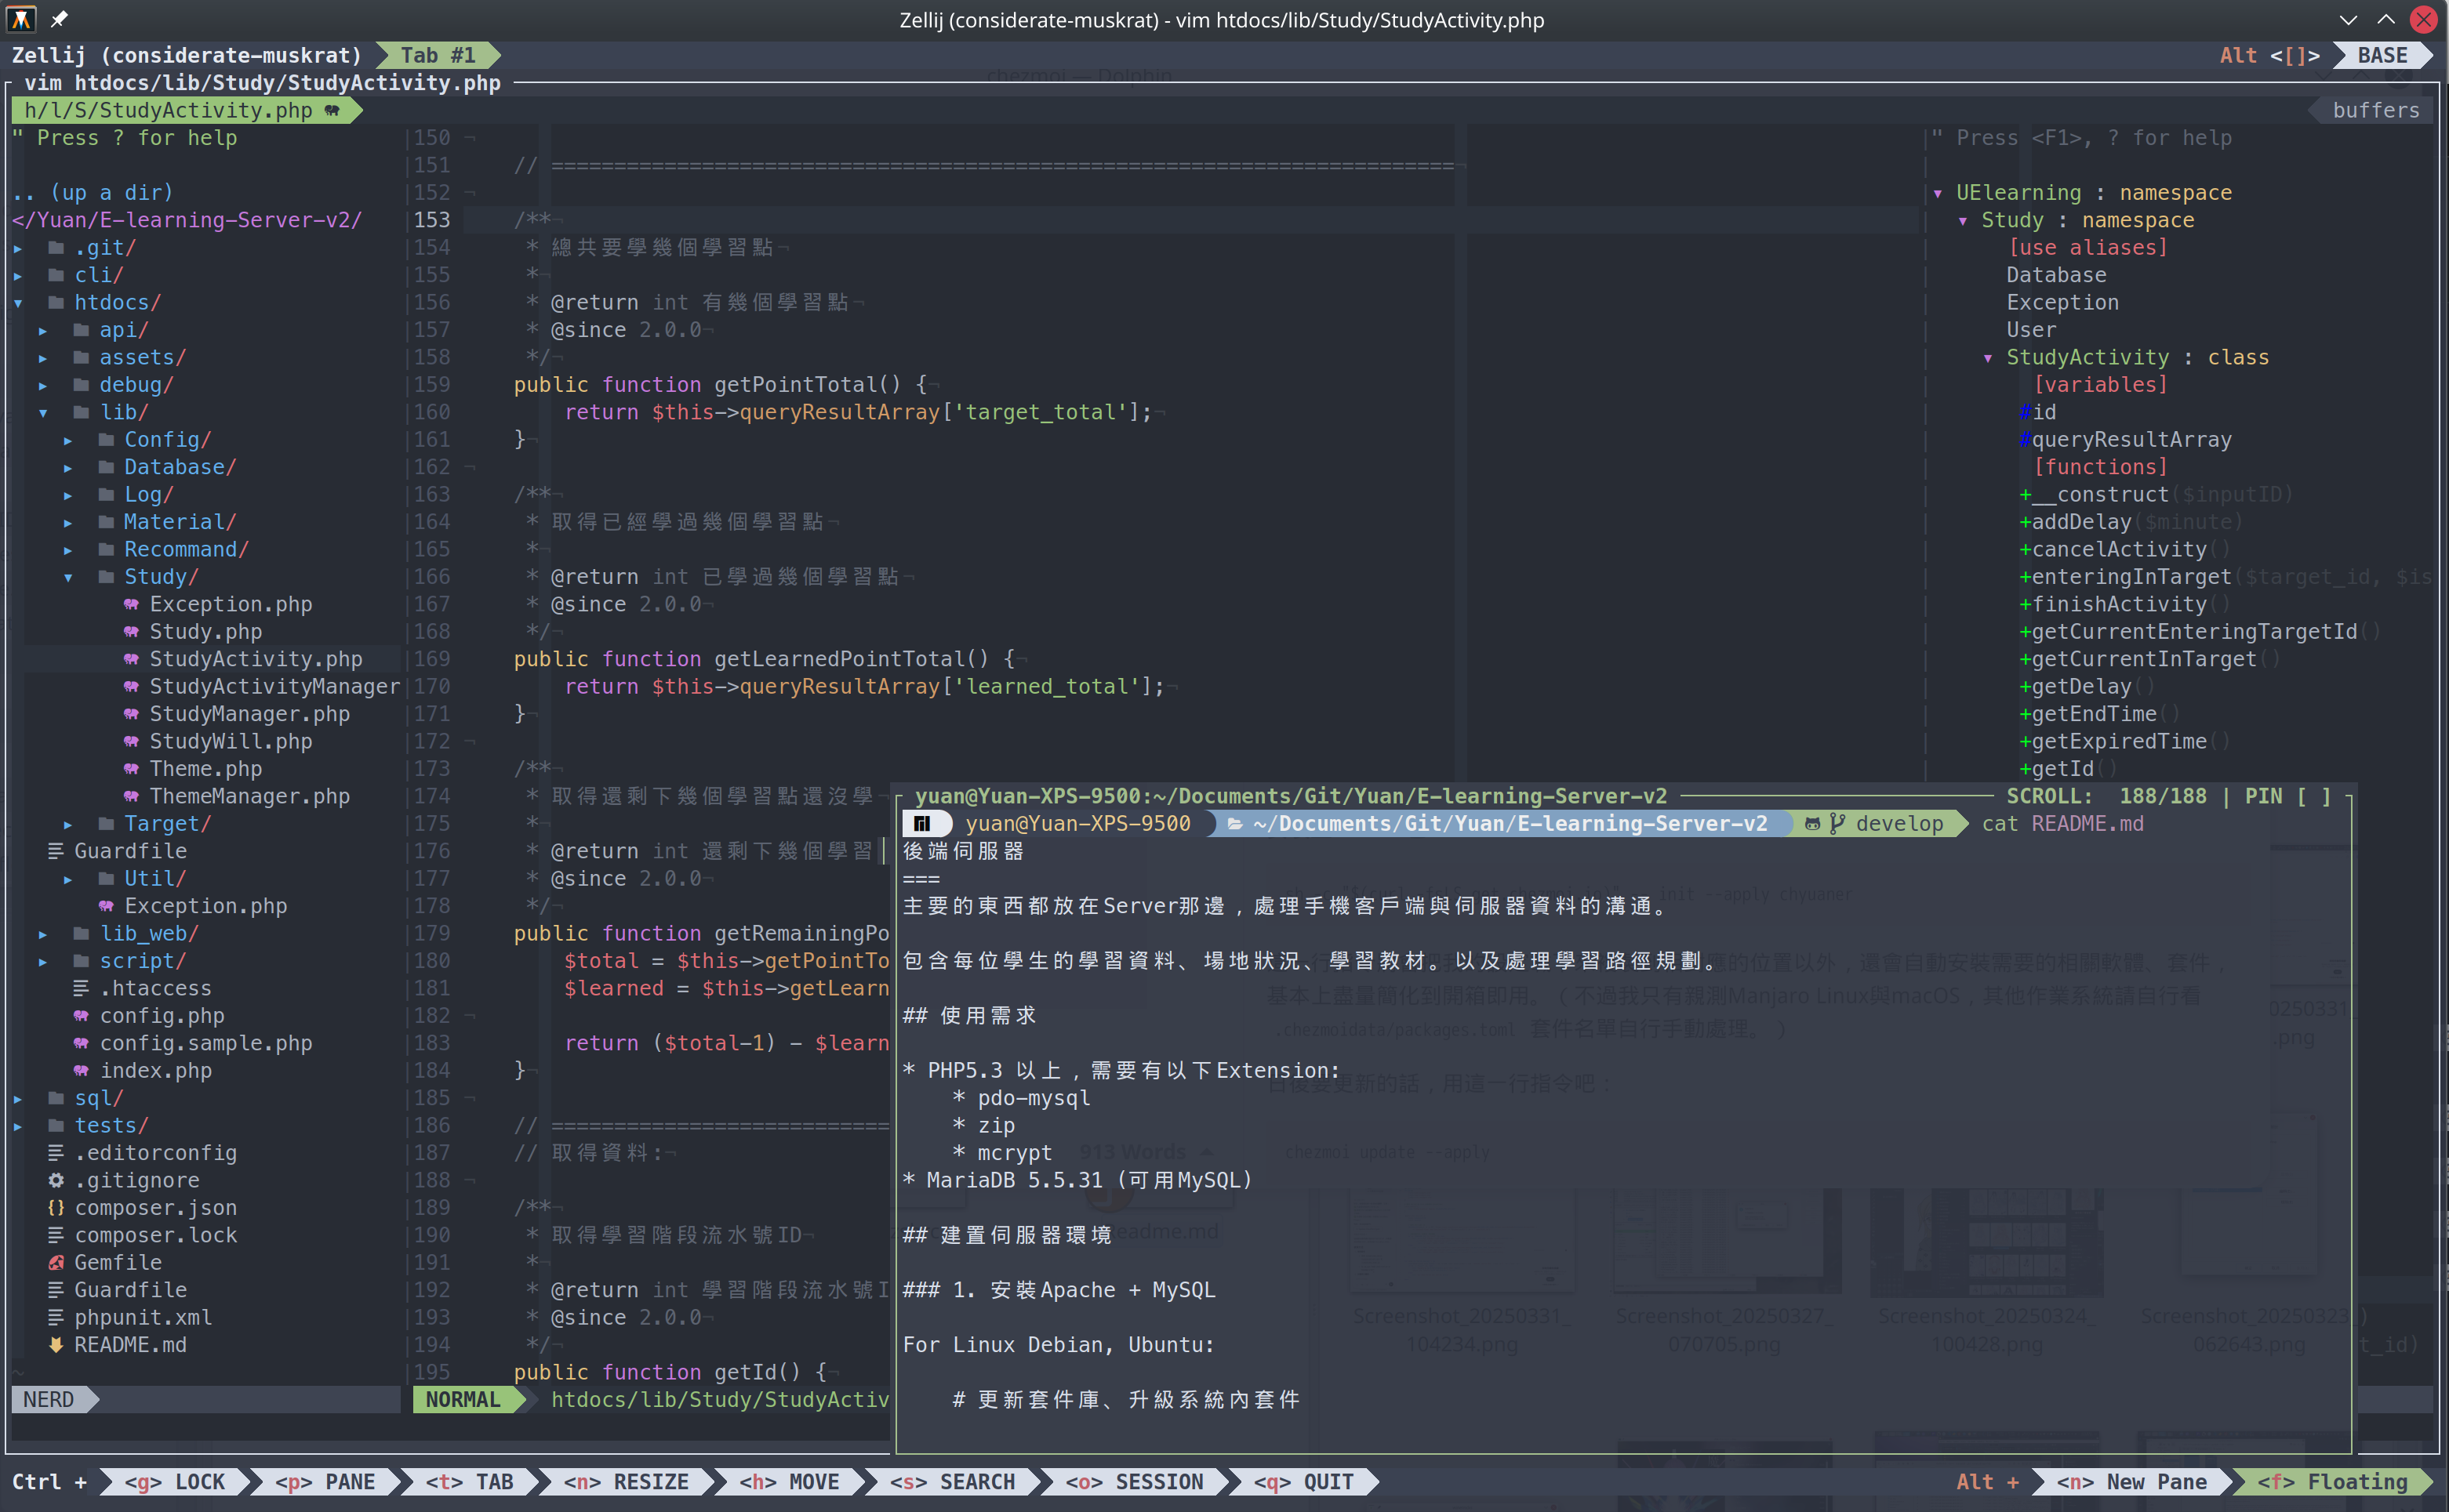Click the composer.json braces icon
Viewport: 2449px width, 1512px height.
pyautogui.click(x=56, y=1208)
